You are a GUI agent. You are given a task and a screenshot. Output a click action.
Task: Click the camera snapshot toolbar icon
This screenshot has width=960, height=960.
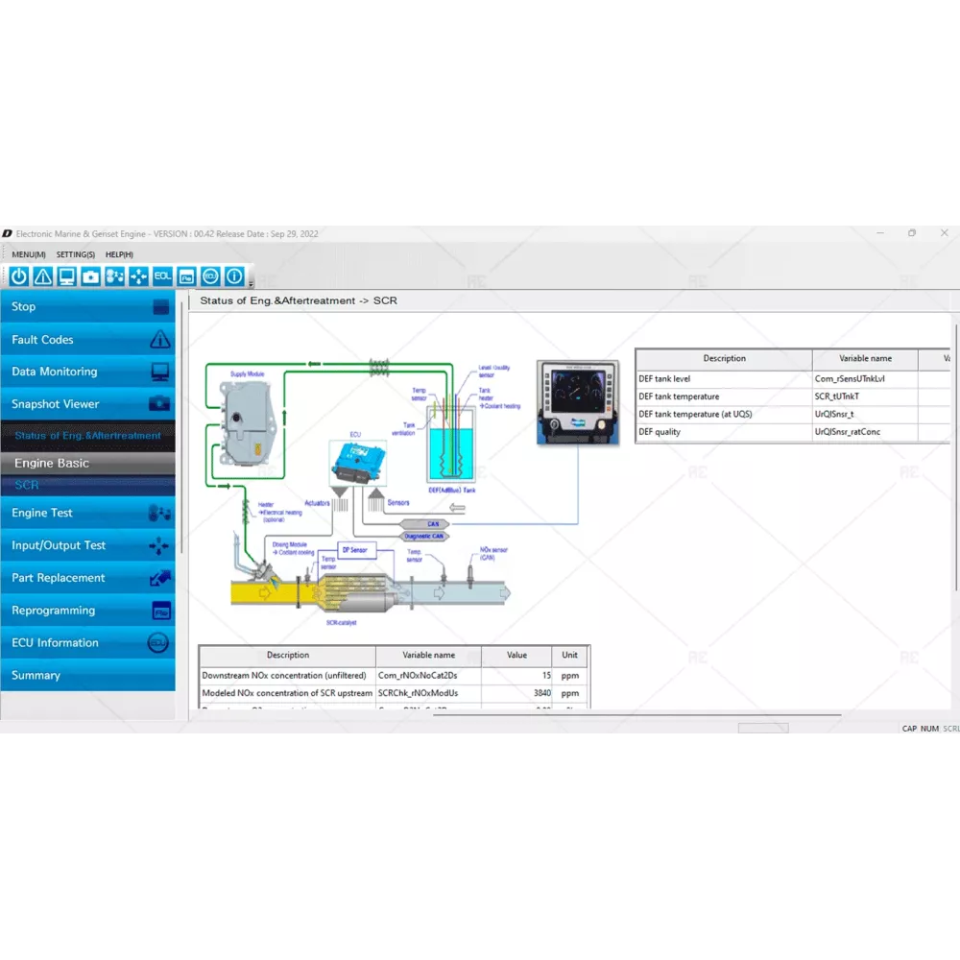click(x=90, y=276)
